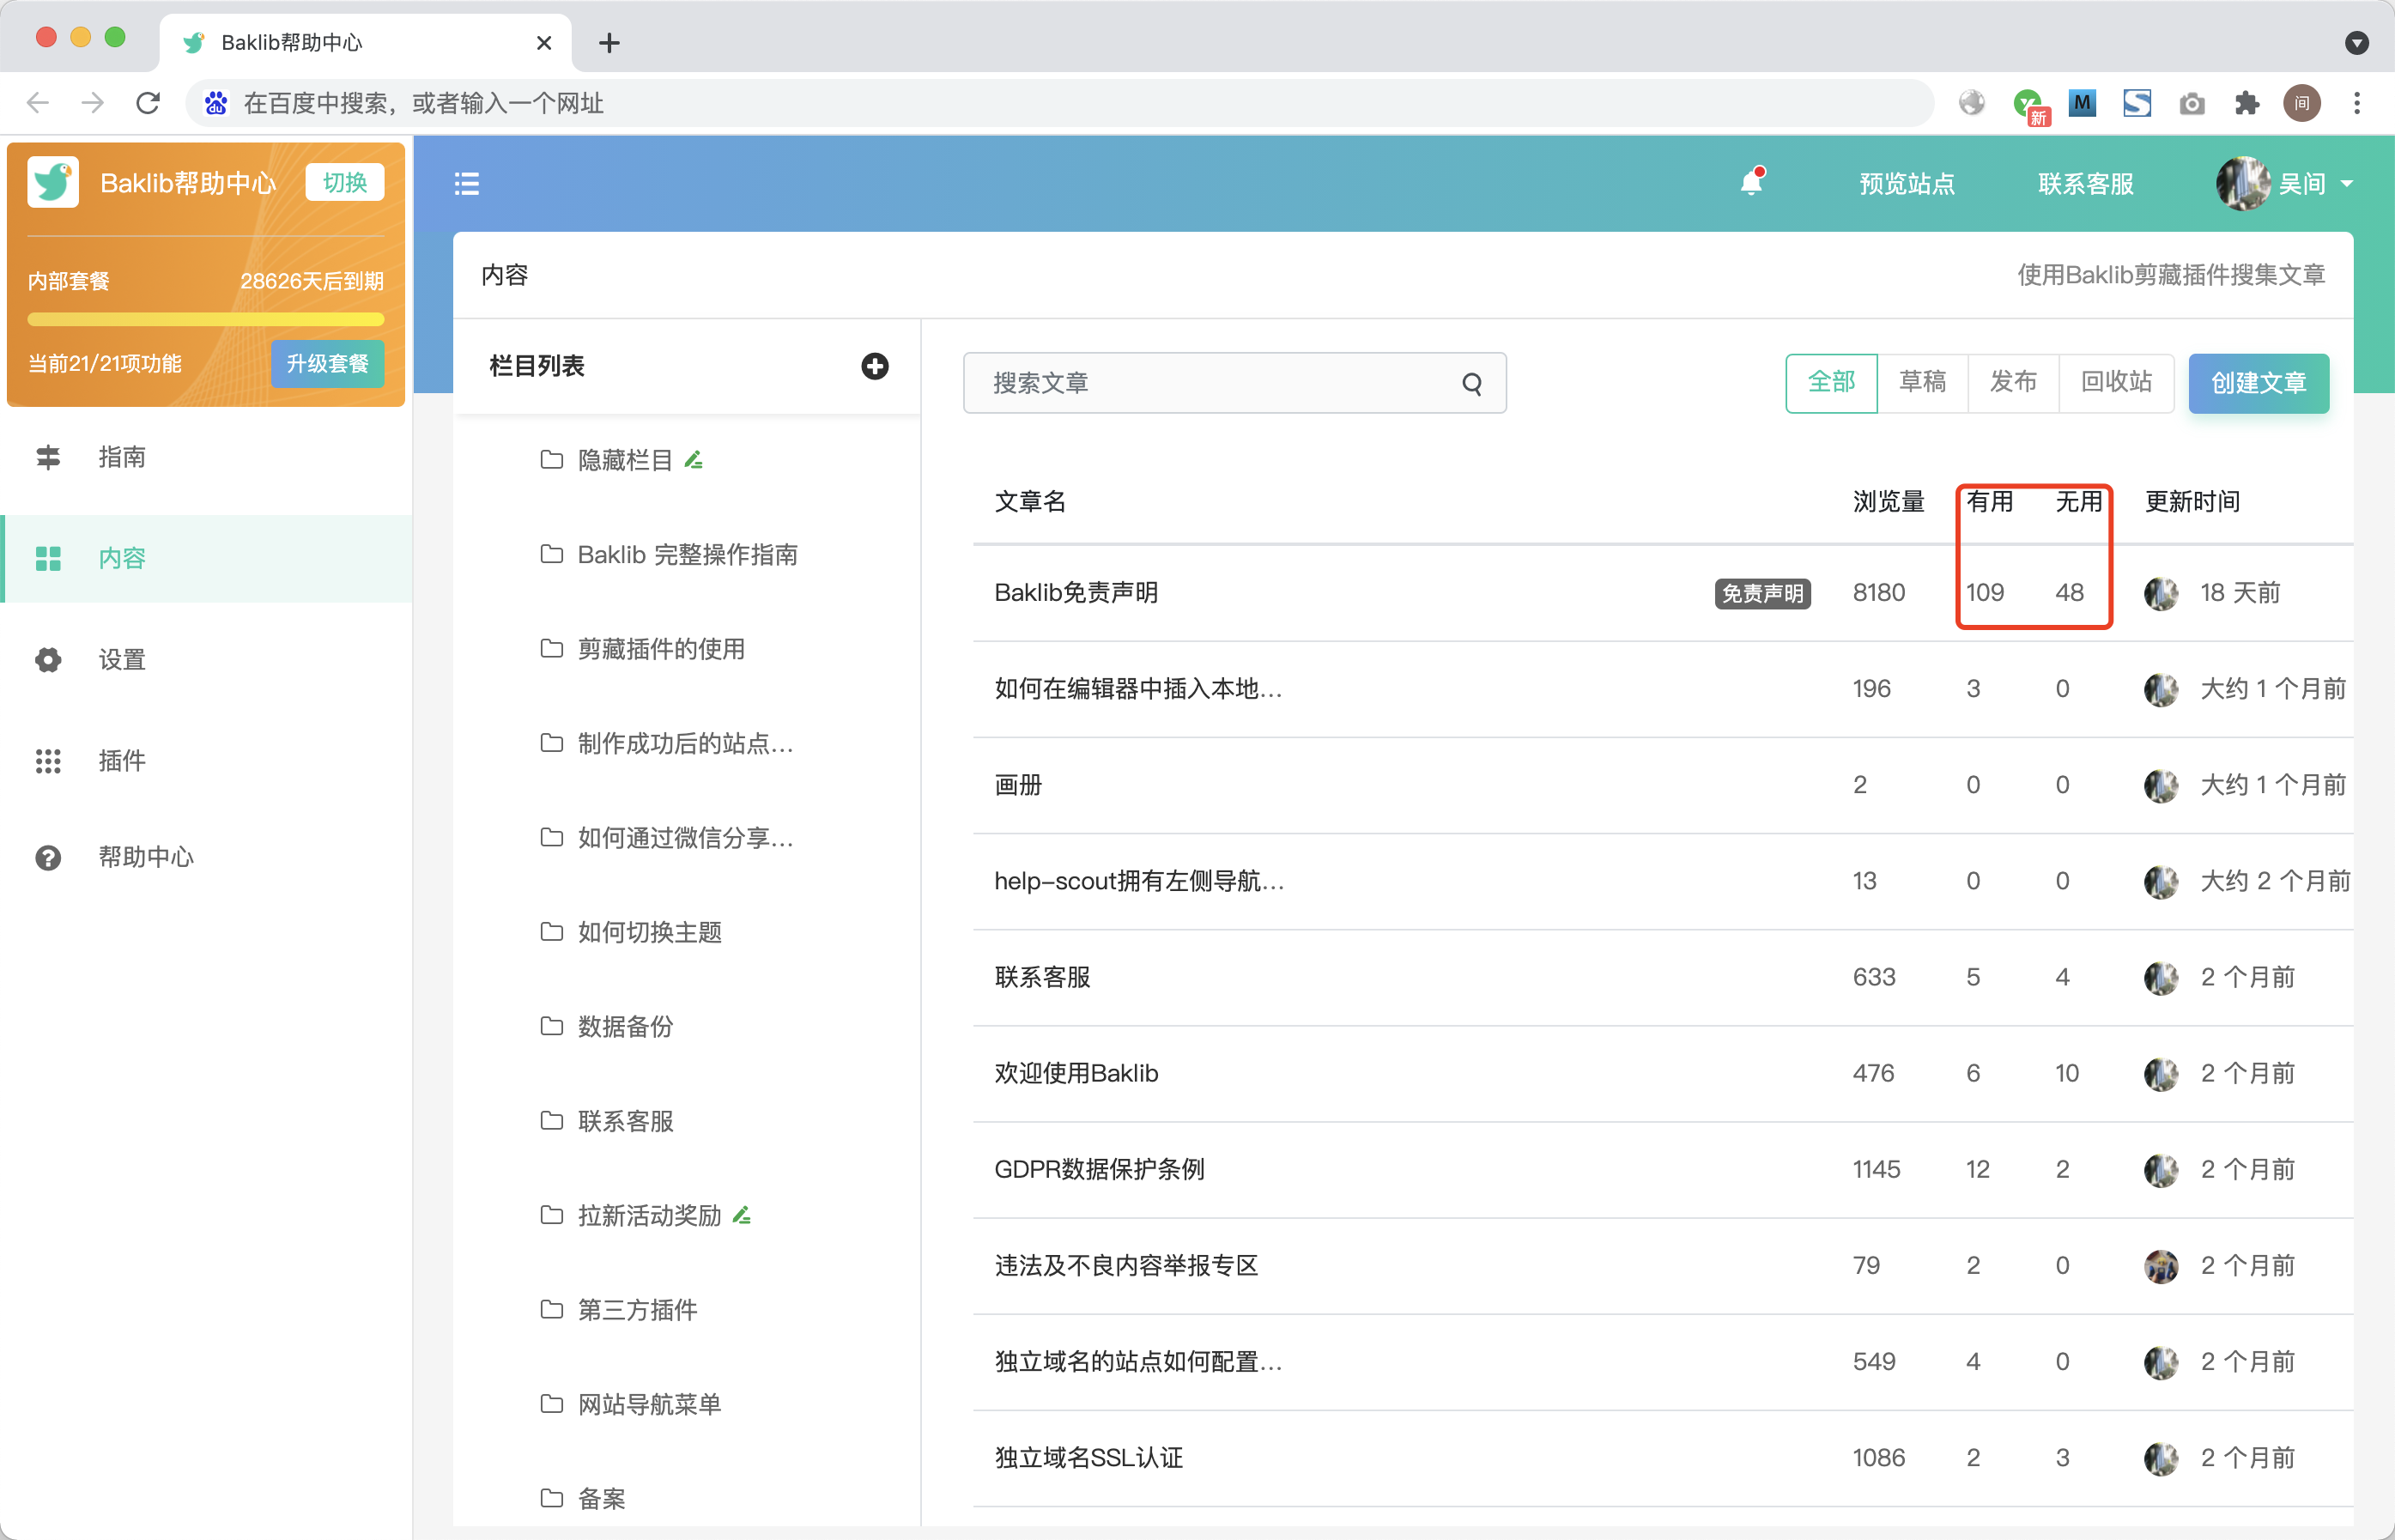Viewport: 2395px width, 1540px height.
Task: Open the browser three-dot menu
Action: click(x=2357, y=103)
